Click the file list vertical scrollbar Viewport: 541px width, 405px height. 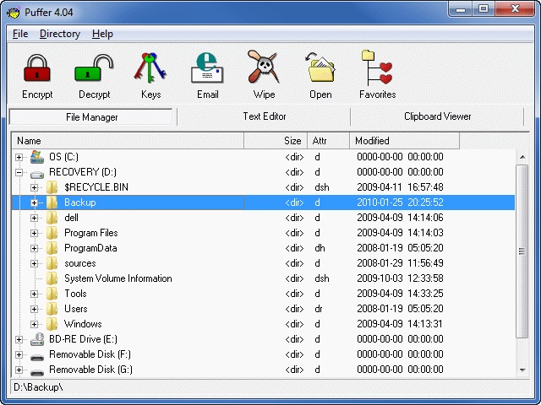(522, 253)
